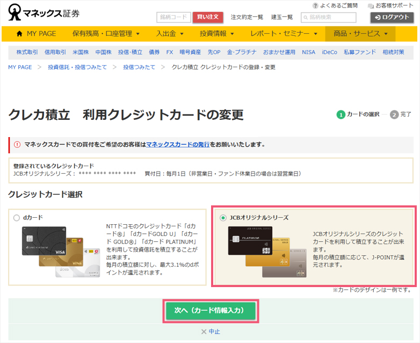Open お客様サポート link
The image size is (420, 343).
(x=394, y=5)
